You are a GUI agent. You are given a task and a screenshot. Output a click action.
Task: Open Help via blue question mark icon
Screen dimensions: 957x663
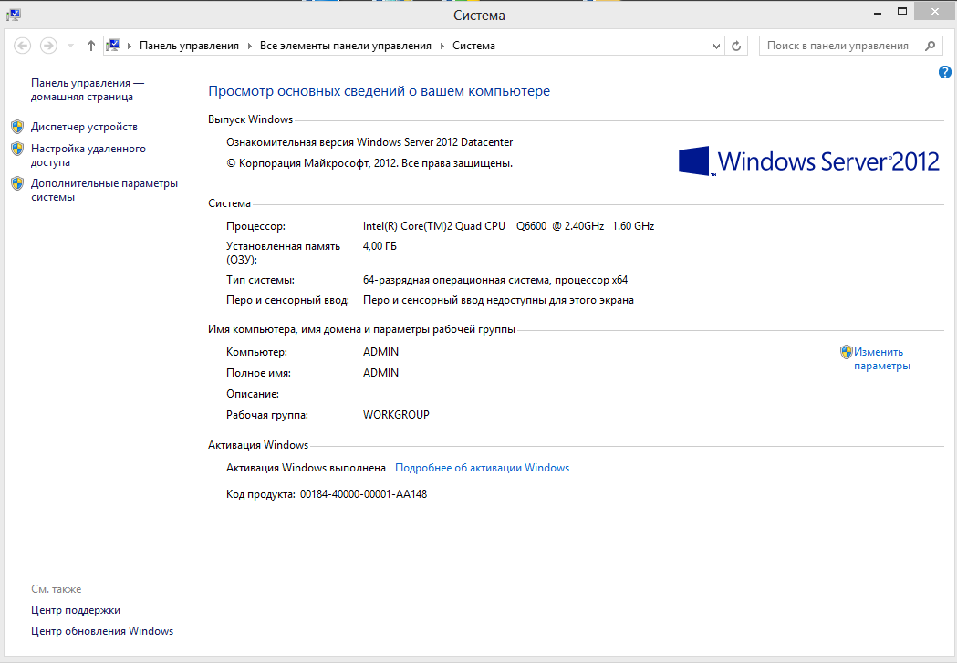click(x=945, y=72)
